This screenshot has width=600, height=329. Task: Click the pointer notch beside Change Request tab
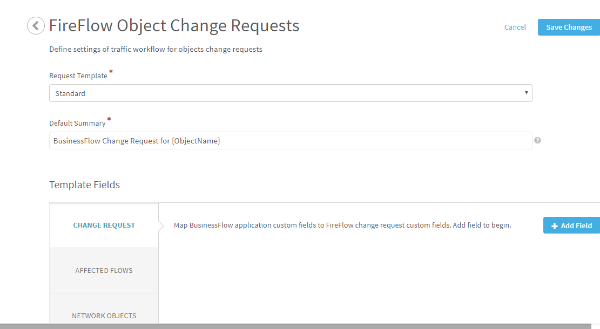(x=161, y=225)
